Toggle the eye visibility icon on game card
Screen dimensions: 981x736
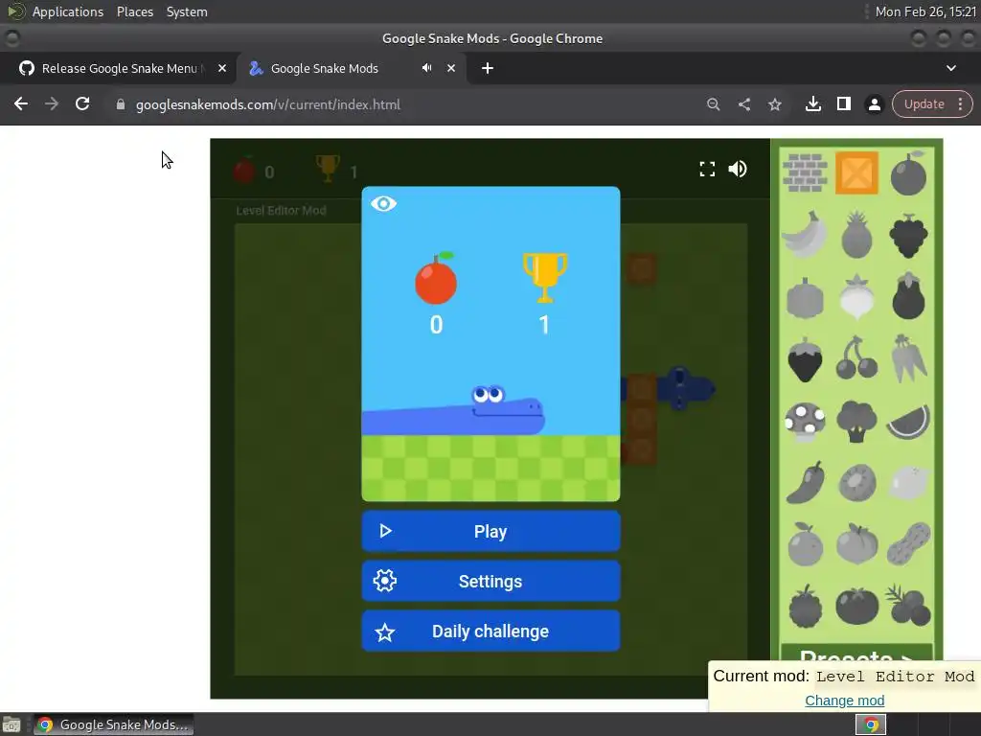coord(383,203)
